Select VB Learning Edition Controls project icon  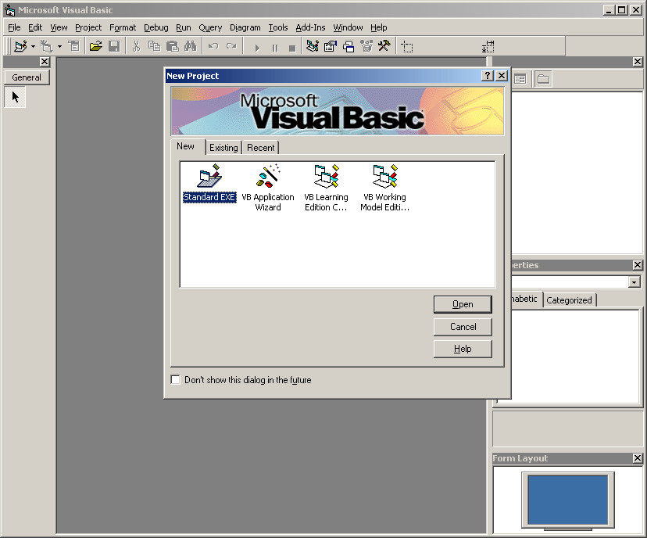pyautogui.click(x=326, y=188)
